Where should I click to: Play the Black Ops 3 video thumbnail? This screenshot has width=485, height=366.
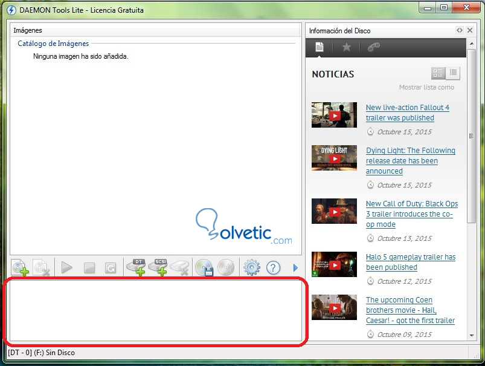tap(335, 212)
